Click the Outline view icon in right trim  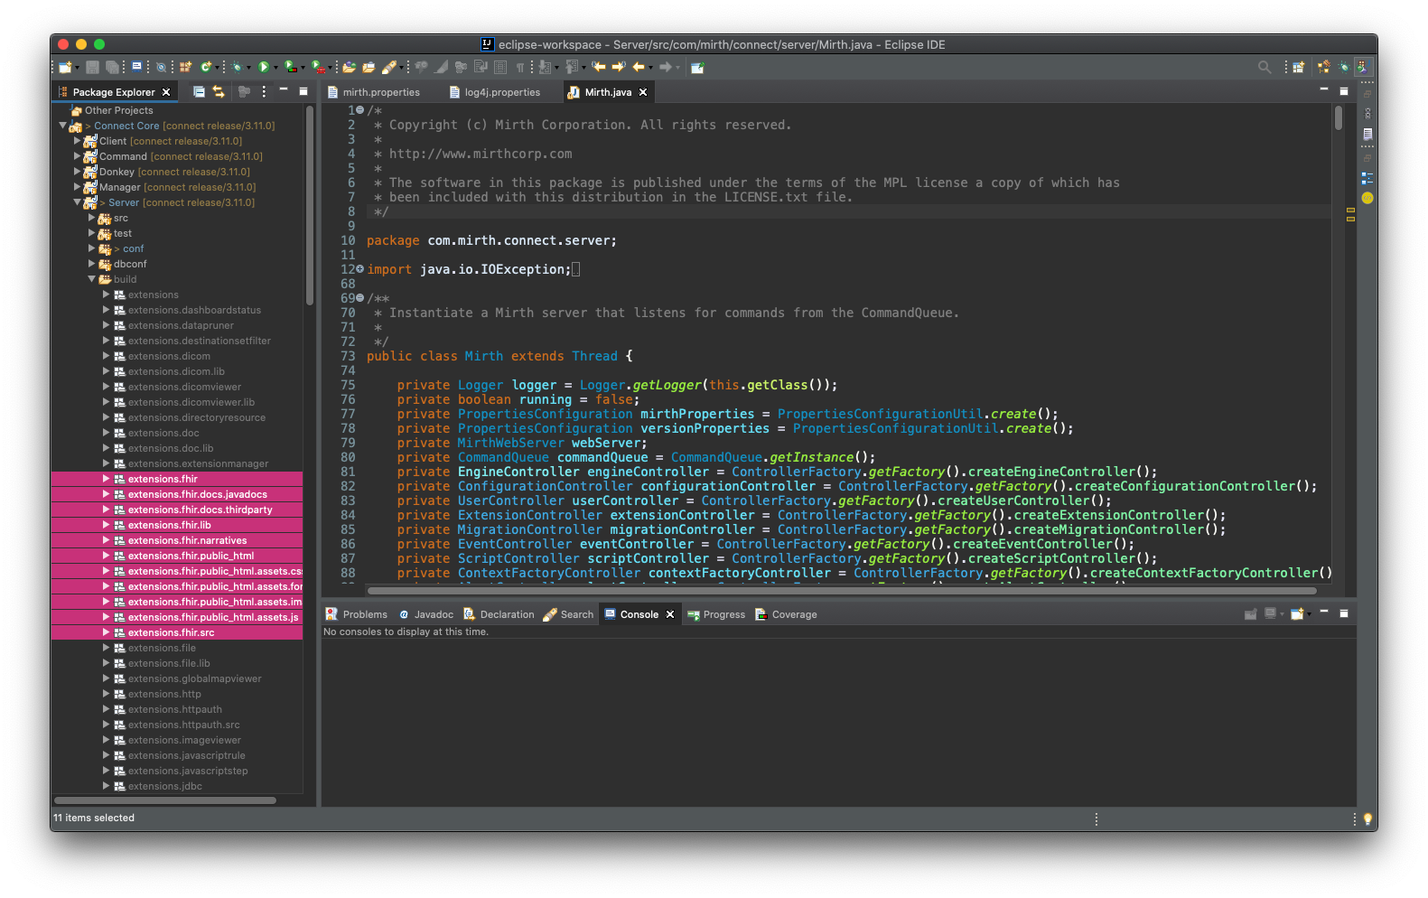[x=1367, y=178]
